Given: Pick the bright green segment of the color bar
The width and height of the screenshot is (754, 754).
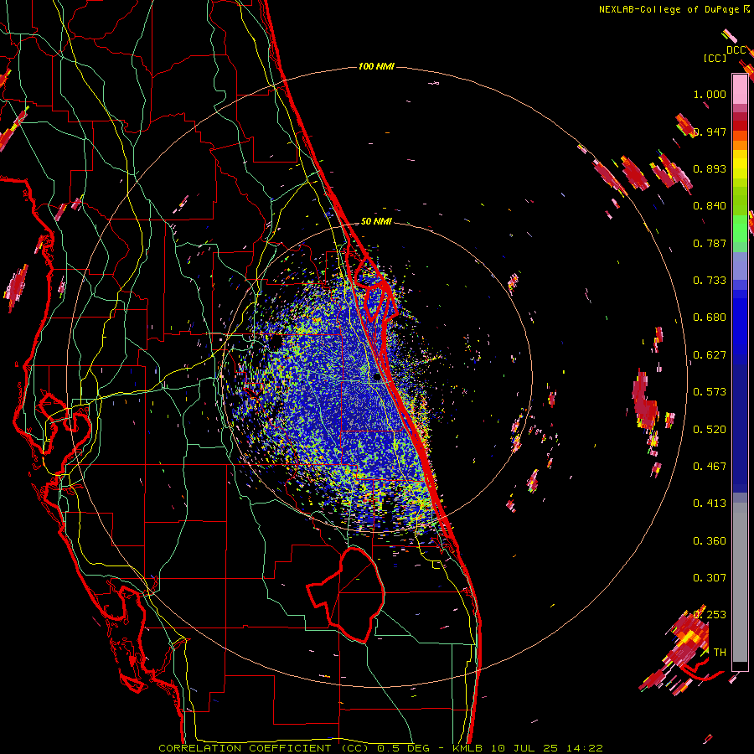Looking at the screenshot, I should [x=740, y=229].
